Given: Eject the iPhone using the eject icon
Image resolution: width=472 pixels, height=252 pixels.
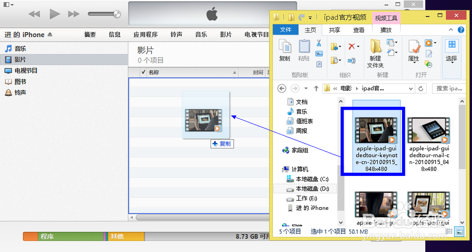Looking at the screenshot, I should 50,35.
